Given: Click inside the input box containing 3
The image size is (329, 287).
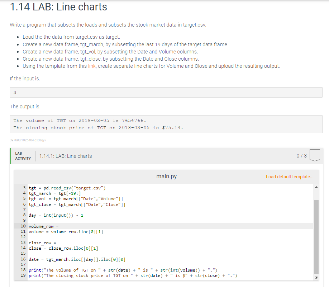Looking at the screenshot, I should (165, 92).
